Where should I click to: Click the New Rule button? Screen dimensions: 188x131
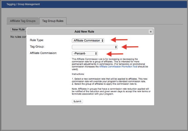pos(18,30)
